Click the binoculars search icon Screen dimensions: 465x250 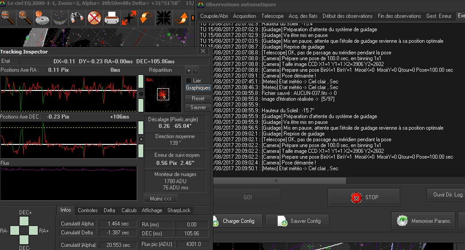point(77,18)
